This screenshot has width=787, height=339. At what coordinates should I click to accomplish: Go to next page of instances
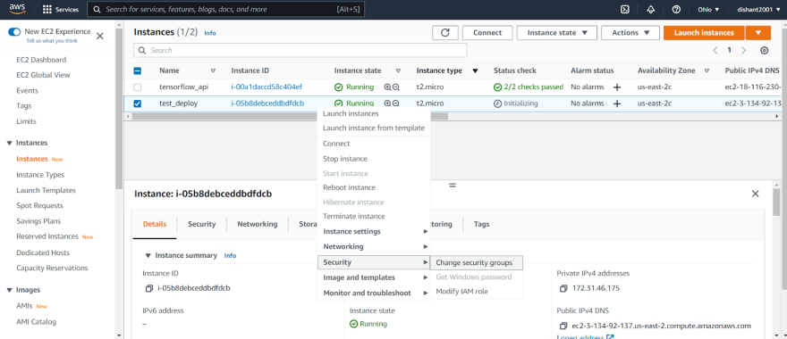pyautogui.click(x=744, y=50)
